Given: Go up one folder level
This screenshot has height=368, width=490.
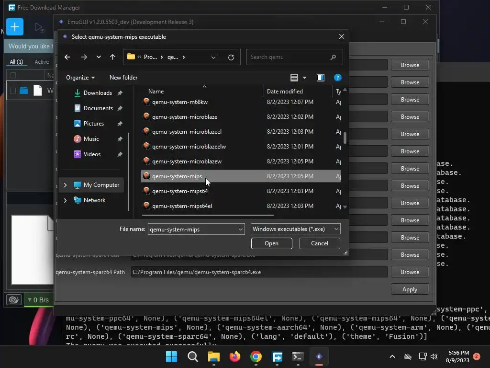Looking at the screenshot, I should [x=113, y=57].
